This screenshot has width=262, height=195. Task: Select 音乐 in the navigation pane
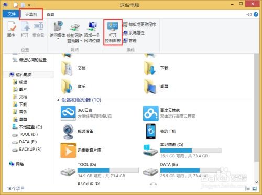(20, 112)
